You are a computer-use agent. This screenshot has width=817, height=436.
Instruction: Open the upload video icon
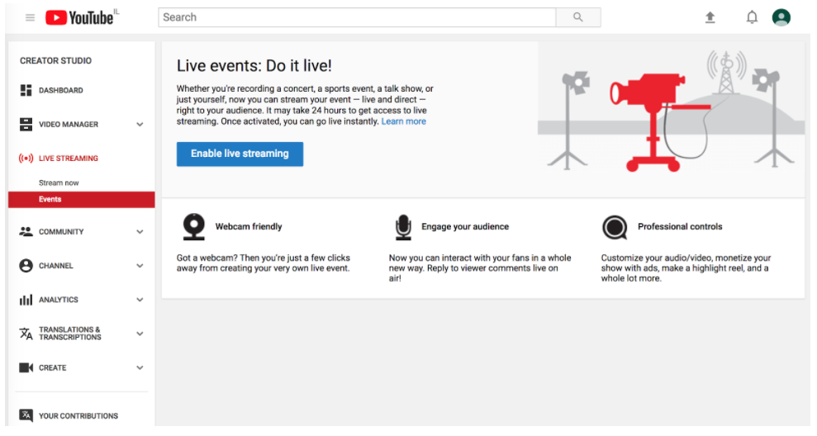[710, 17]
